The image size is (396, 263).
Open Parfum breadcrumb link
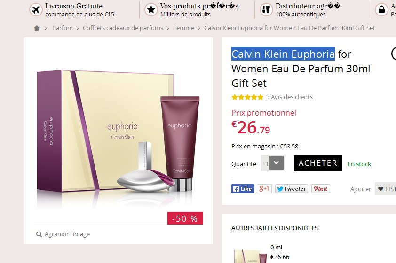(x=63, y=28)
